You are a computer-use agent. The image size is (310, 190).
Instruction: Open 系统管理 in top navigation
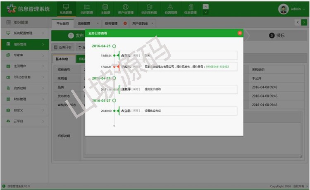66,9
